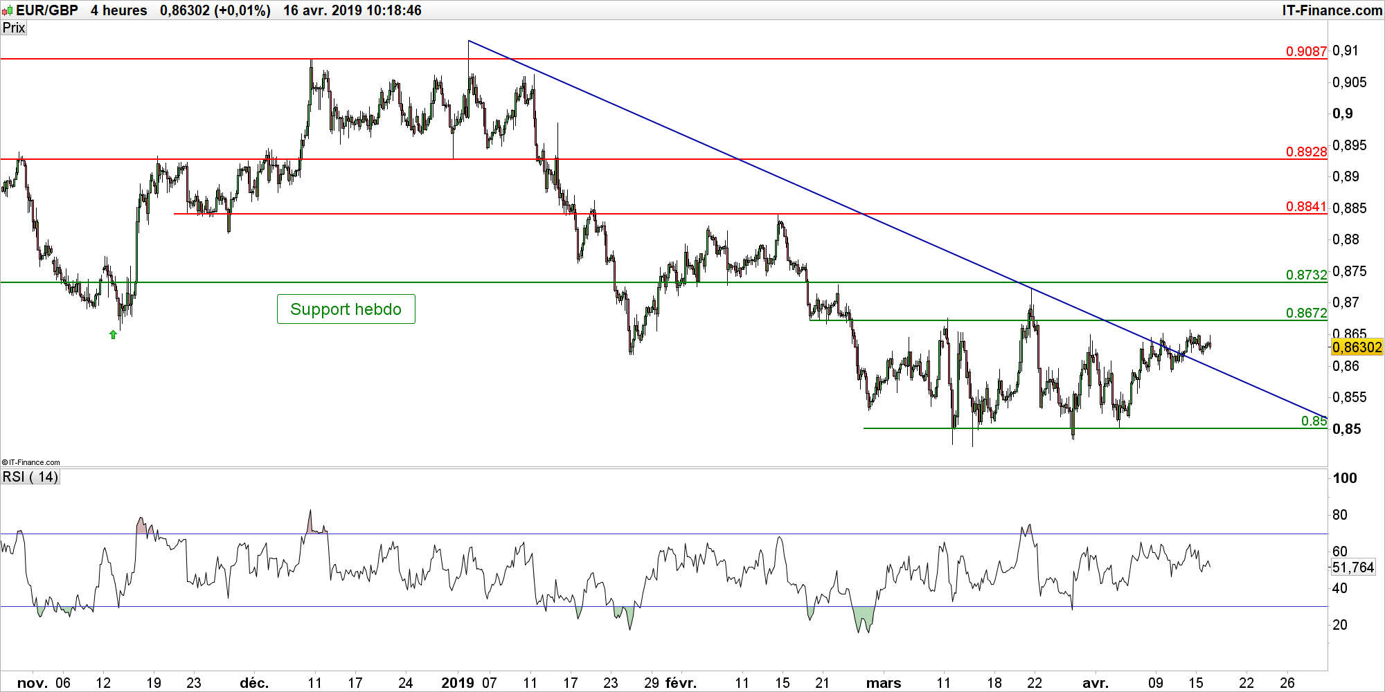This screenshot has width=1385, height=692.
Task: Click the 0,91 price axis label
Action: [1345, 51]
